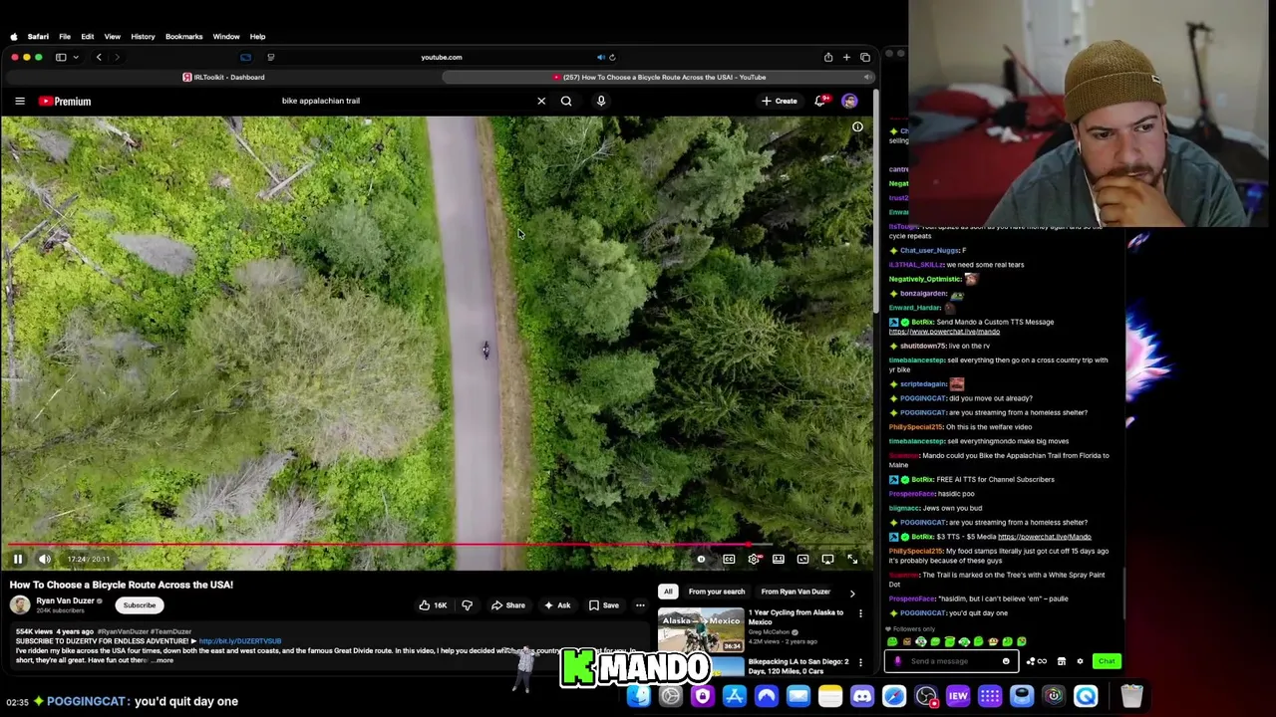
Task: Open chat settings gear
Action: (1080, 661)
